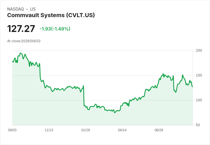Viewport: 210px width, 145px height.
Task: Click the 06/26 date on the x-axis
Action: click(x=159, y=130)
